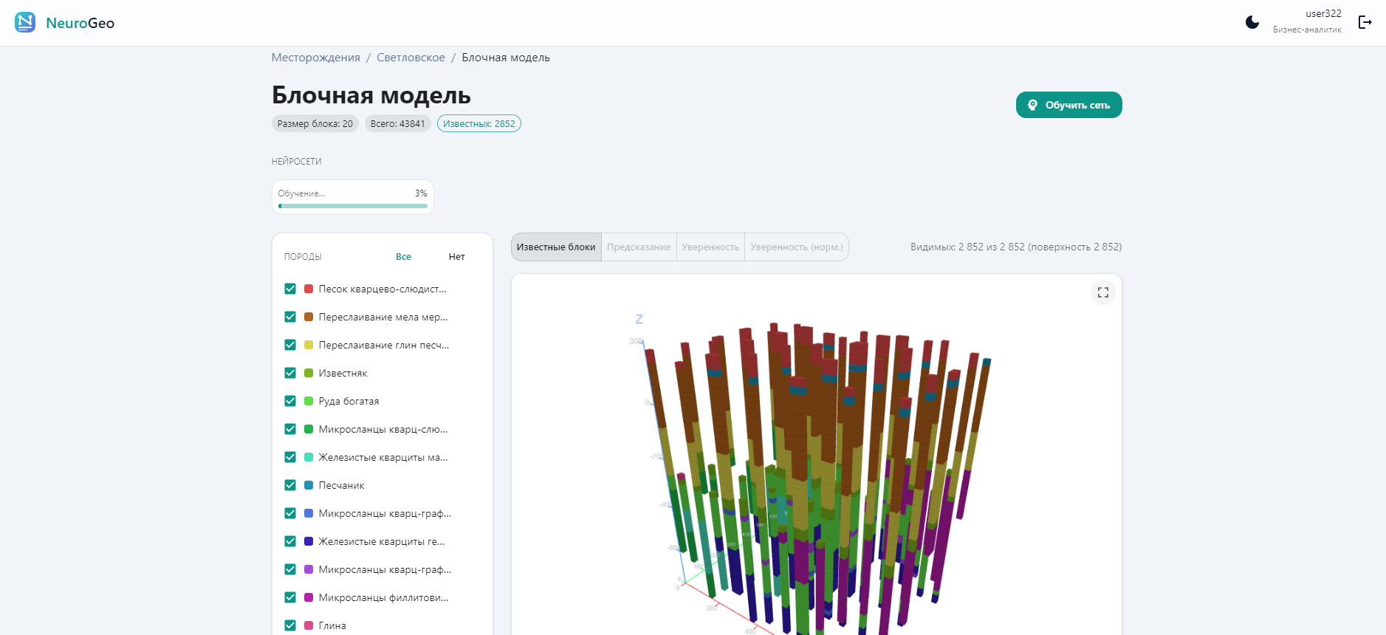The width and height of the screenshot is (1386, 635).
Task: Click the logout icon
Action: pyautogui.click(x=1365, y=22)
